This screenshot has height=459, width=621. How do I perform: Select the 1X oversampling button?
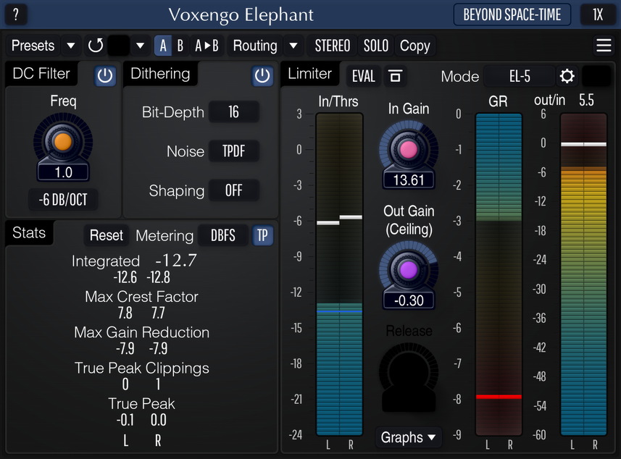pos(597,14)
